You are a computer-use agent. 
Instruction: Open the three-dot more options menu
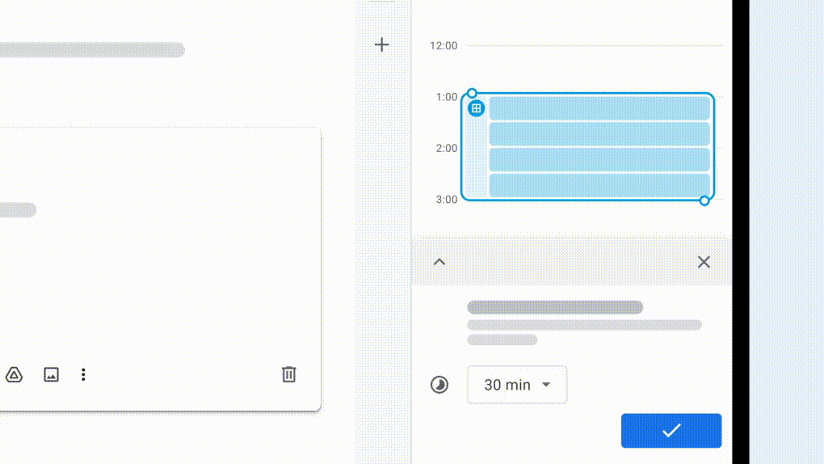[83, 374]
